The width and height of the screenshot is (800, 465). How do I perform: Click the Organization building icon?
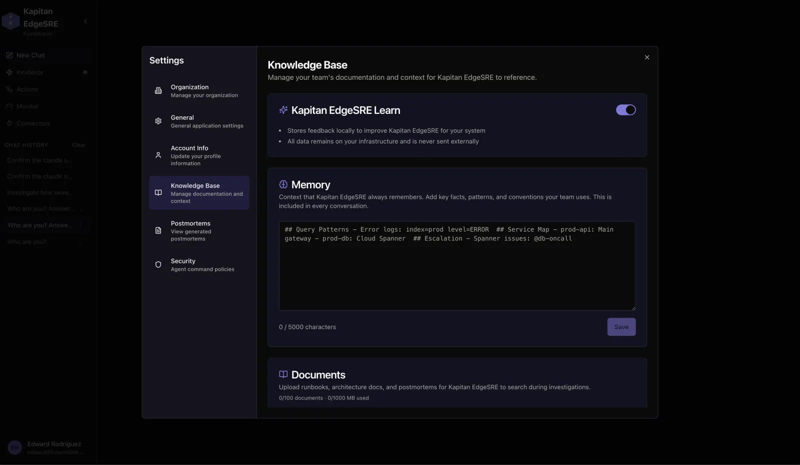[158, 91]
